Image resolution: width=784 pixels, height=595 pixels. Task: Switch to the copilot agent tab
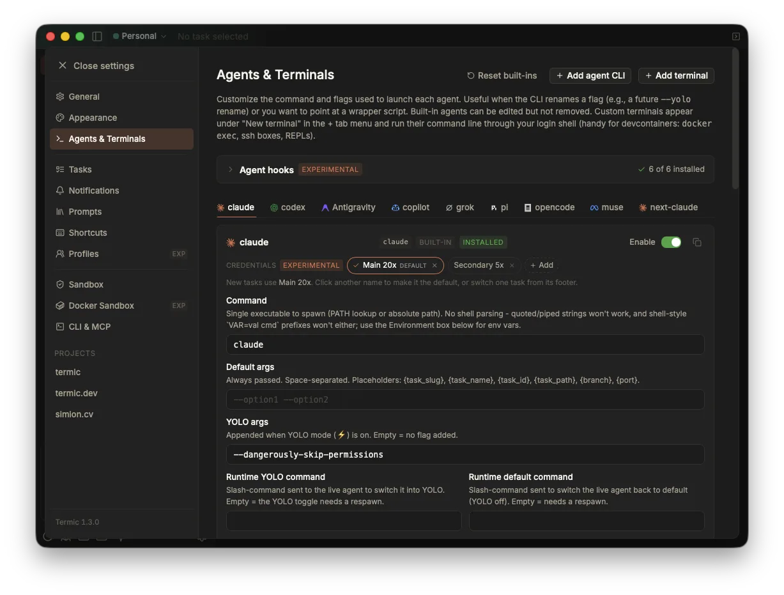(410, 207)
